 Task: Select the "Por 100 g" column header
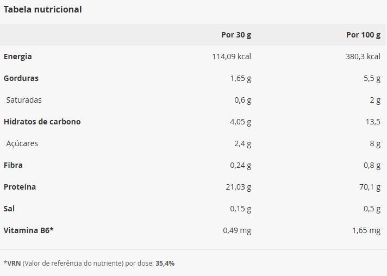(363, 35)
